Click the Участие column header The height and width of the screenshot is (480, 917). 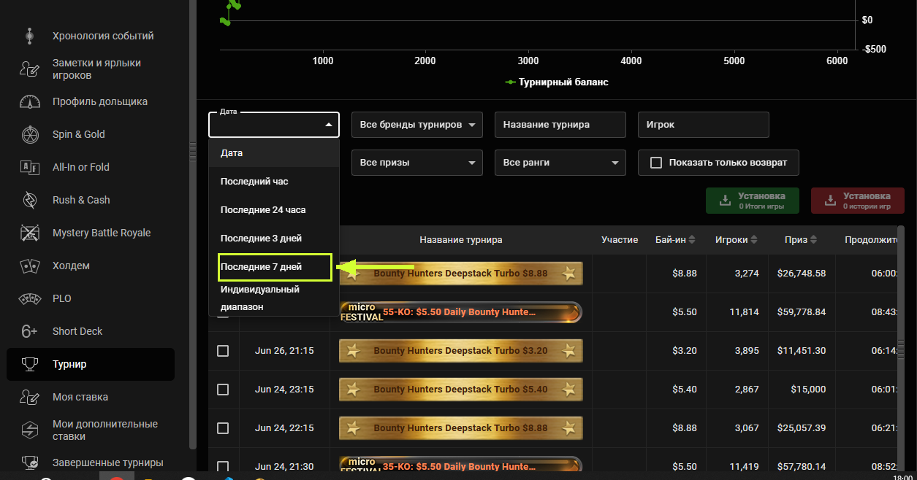pyautogui.click(x=620, y=239)
